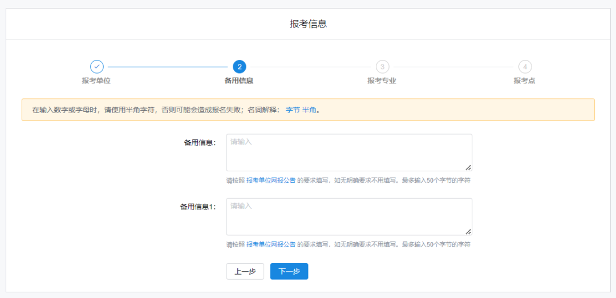Click the step 4 circle icon

tap(525, 67)
